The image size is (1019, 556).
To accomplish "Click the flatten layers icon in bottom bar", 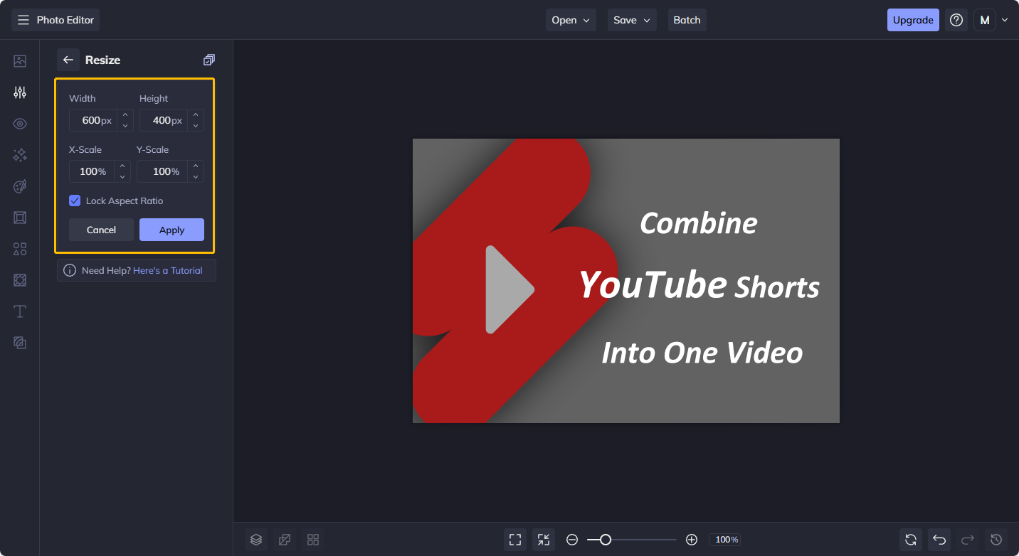I will 285,540.
